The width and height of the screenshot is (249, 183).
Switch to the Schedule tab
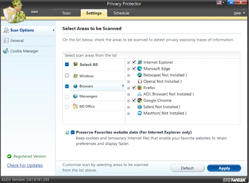click(x=121, y=13)
